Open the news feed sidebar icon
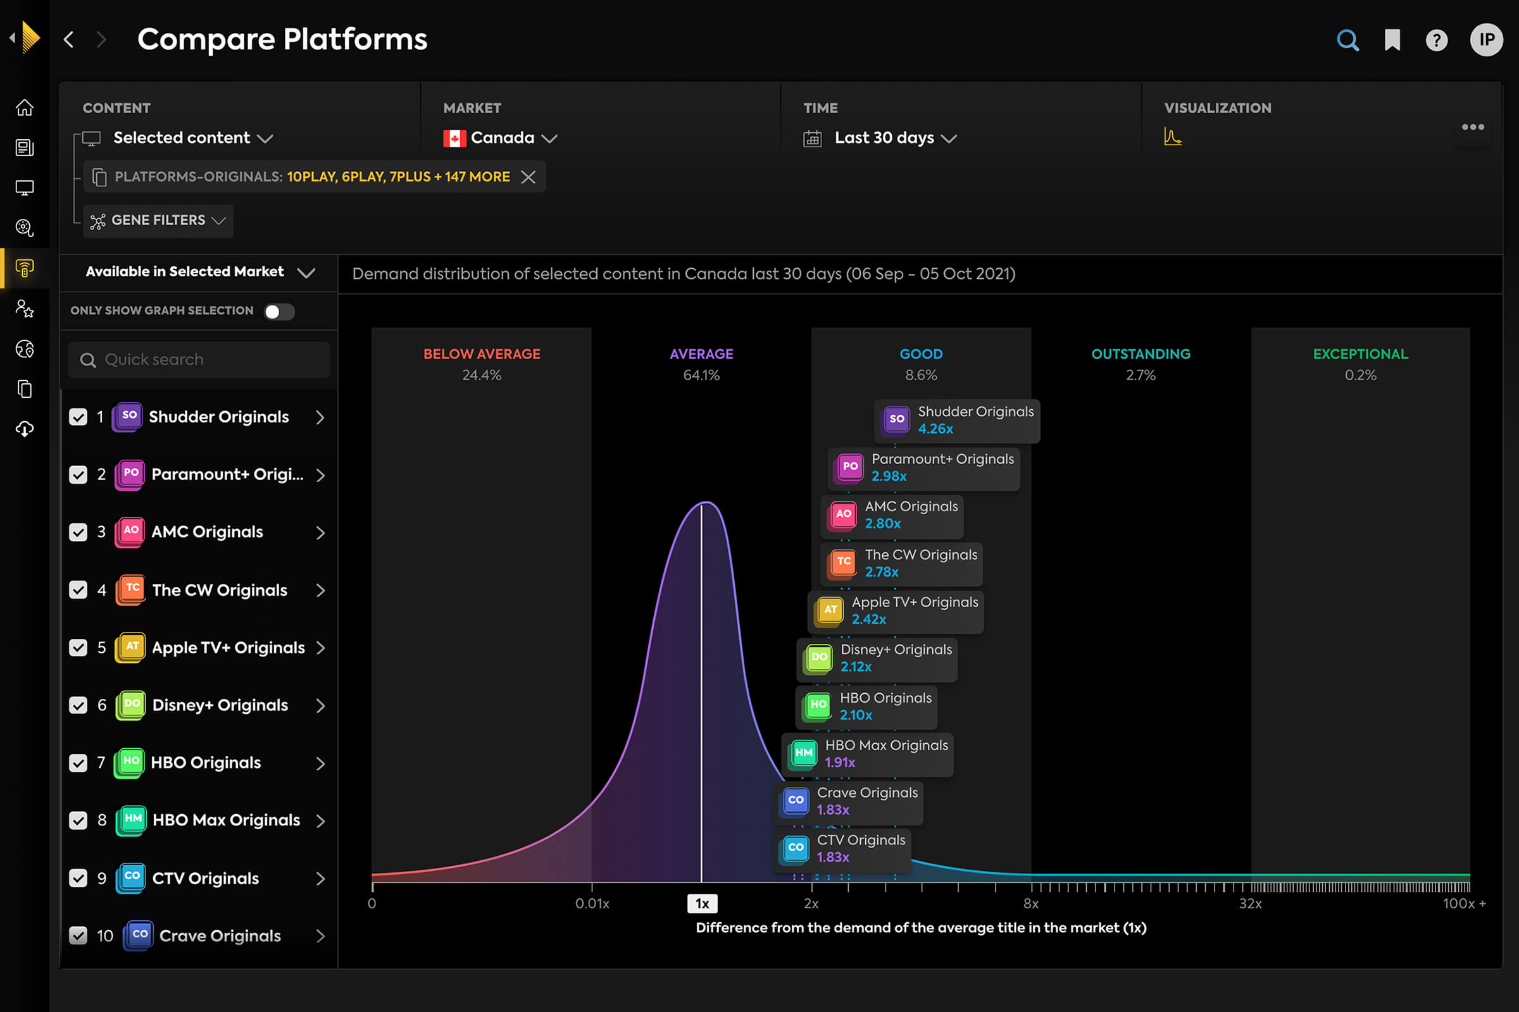 point(25,148)
